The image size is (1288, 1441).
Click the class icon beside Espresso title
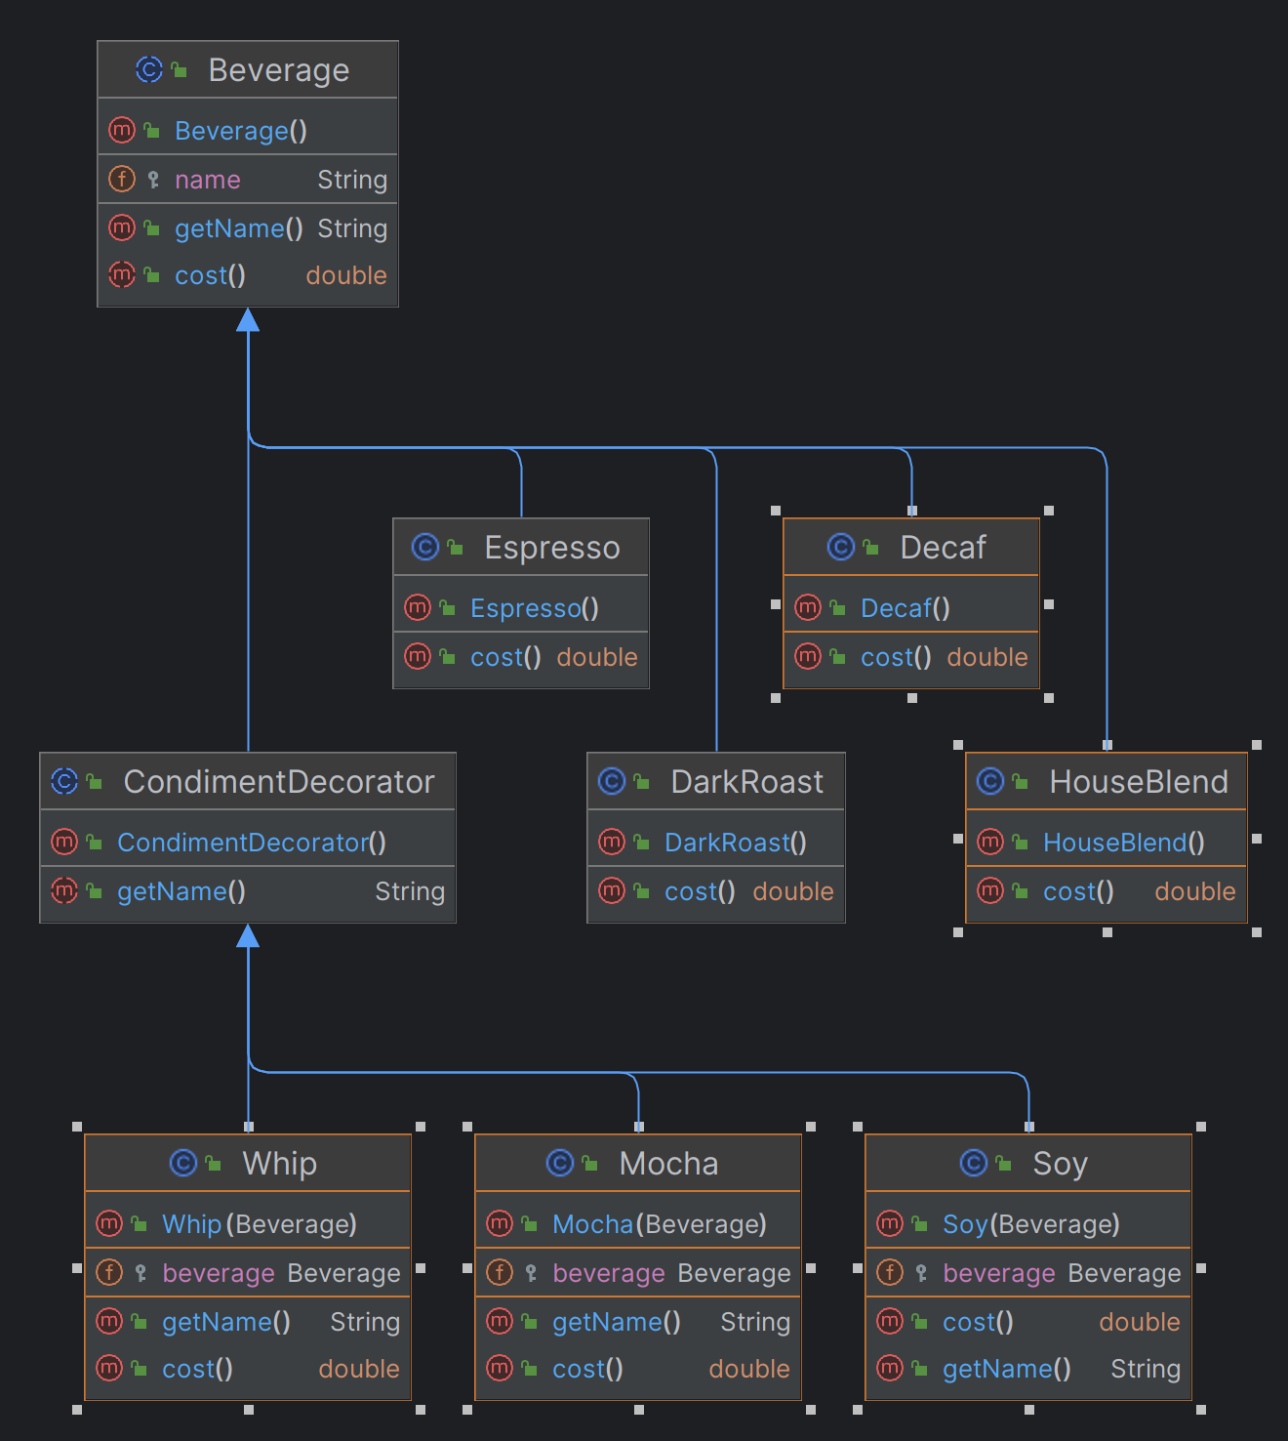pos(424,547)
